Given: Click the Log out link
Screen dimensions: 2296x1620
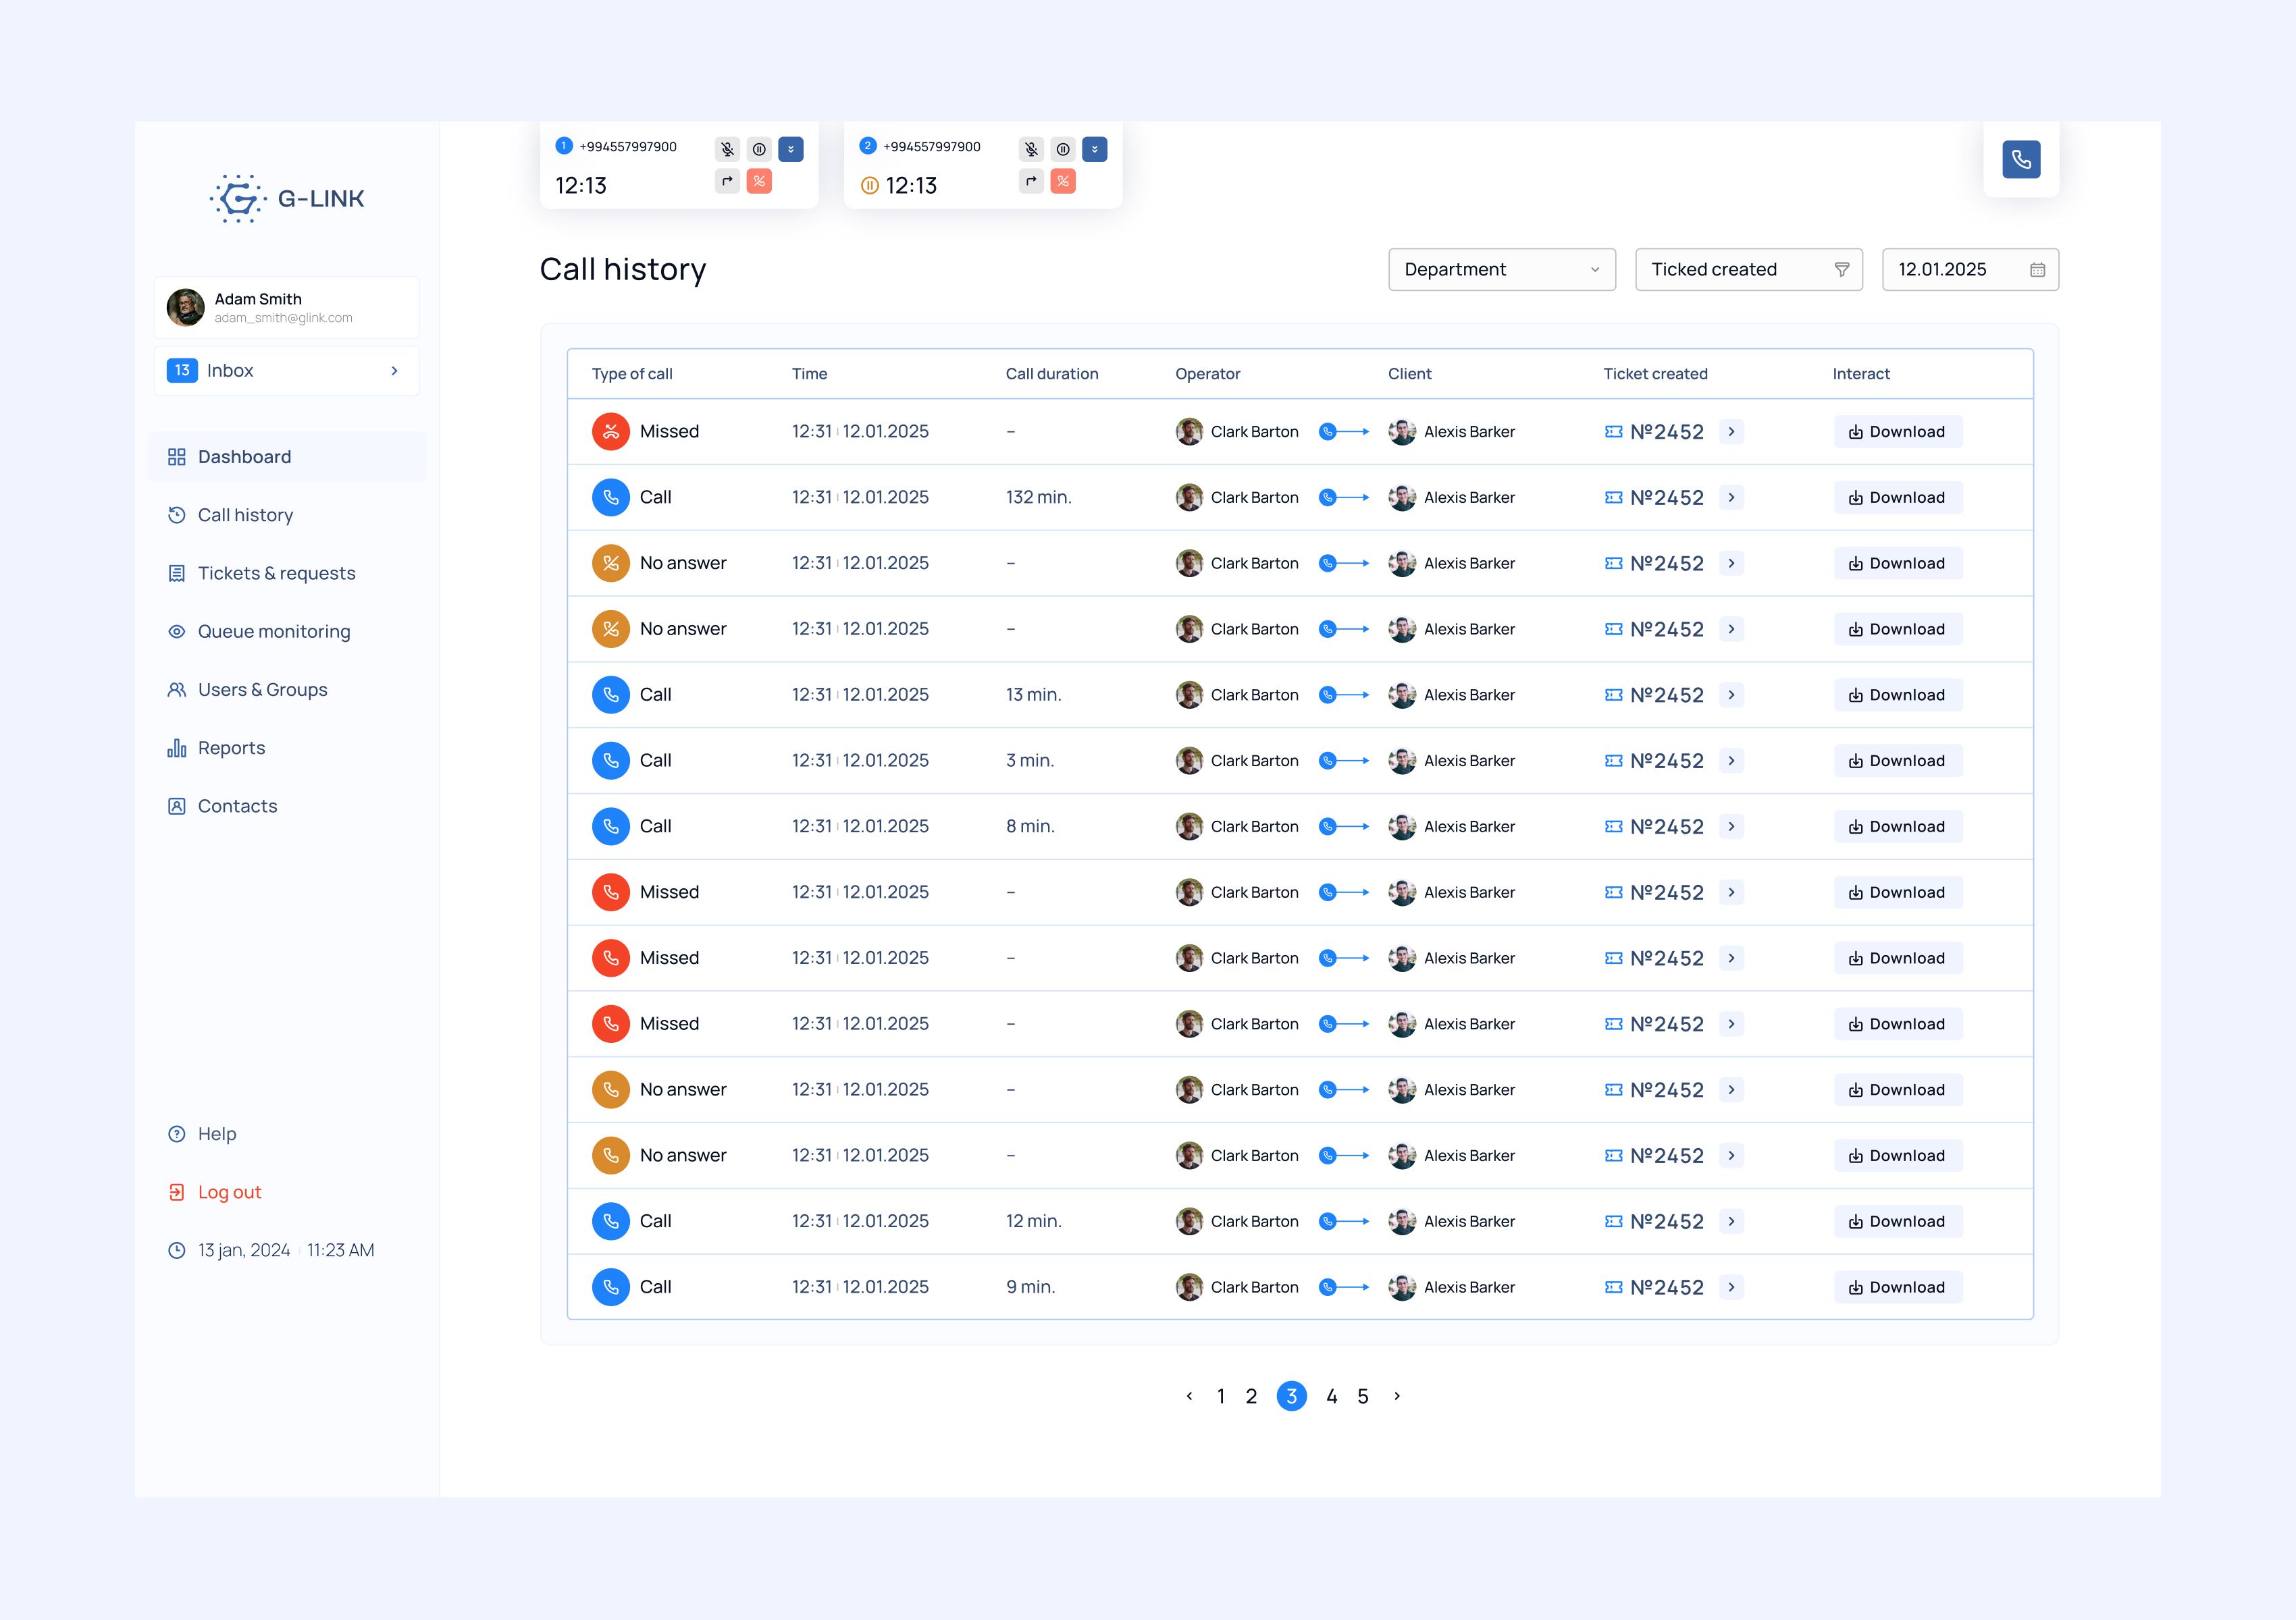Looking at the screenshot, I should coord(229,1191).
